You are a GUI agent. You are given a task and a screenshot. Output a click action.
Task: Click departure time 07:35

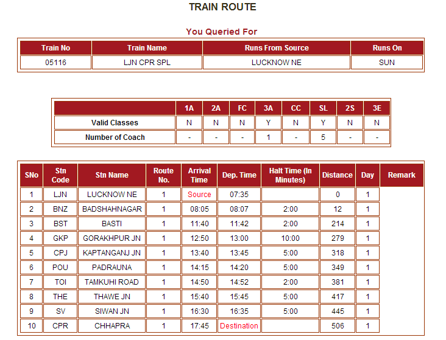239,195
